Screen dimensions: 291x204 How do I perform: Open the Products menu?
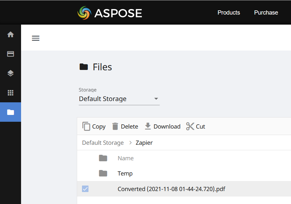(229, 13)
